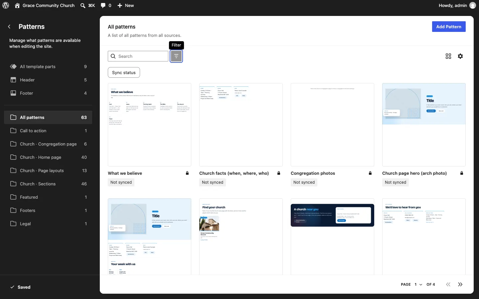Click the WordPress logo icon

tap(6, 5)
